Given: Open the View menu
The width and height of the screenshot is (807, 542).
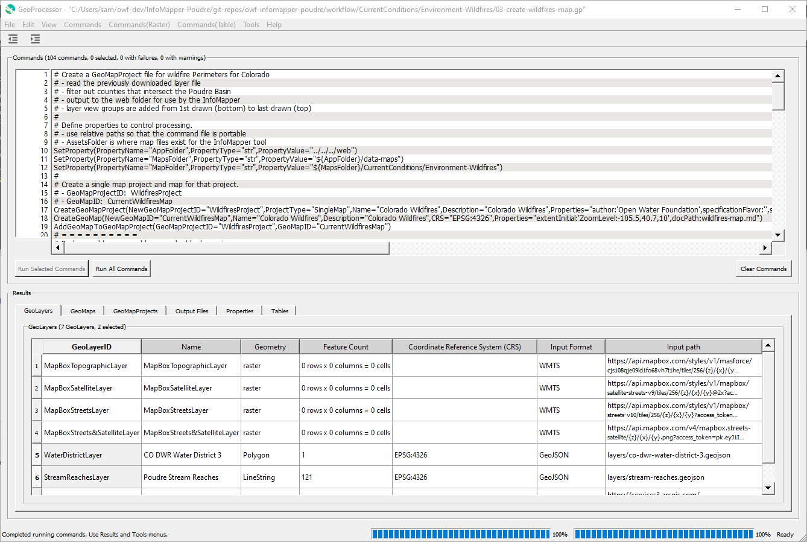Looking at the screenshot, I should 49,25.
